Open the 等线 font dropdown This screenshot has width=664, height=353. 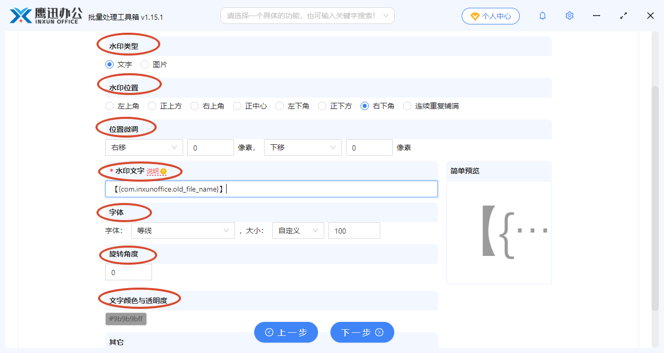coord(183,230)
